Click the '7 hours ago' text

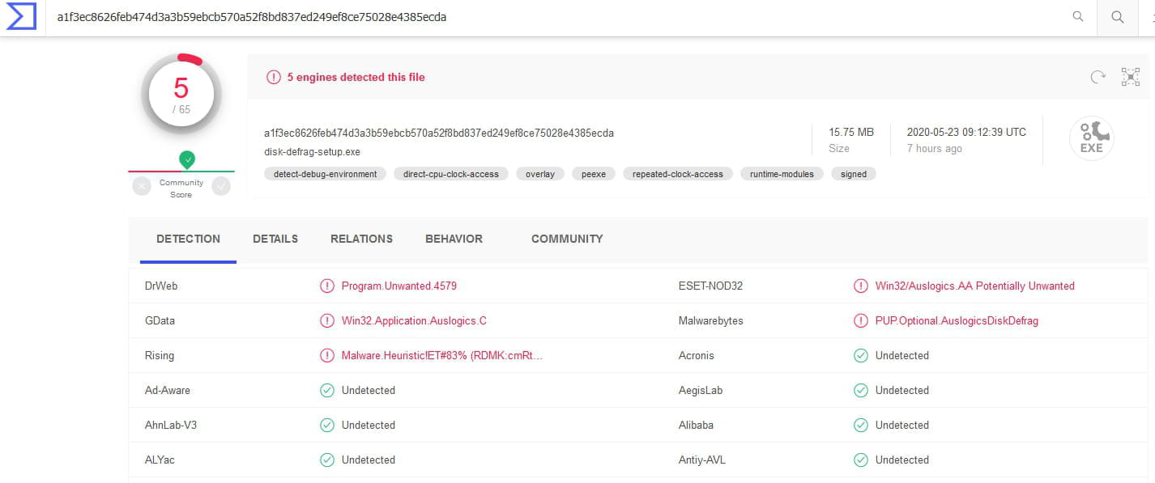pyautogui.click(x=935, y=149)
